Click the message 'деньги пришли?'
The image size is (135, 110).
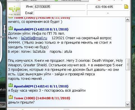21,102
